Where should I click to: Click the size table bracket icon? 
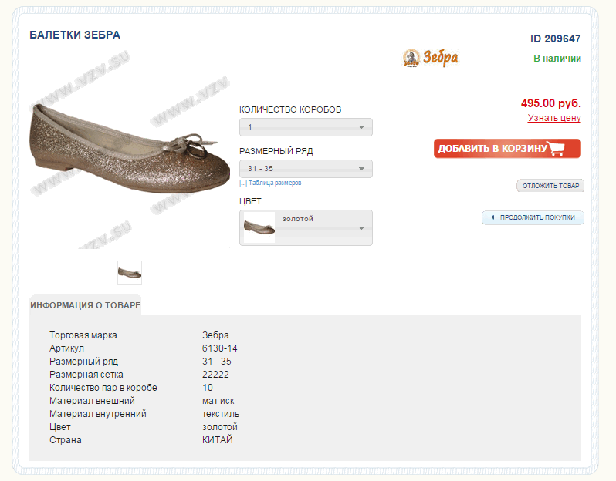click(x=242, y=183)
